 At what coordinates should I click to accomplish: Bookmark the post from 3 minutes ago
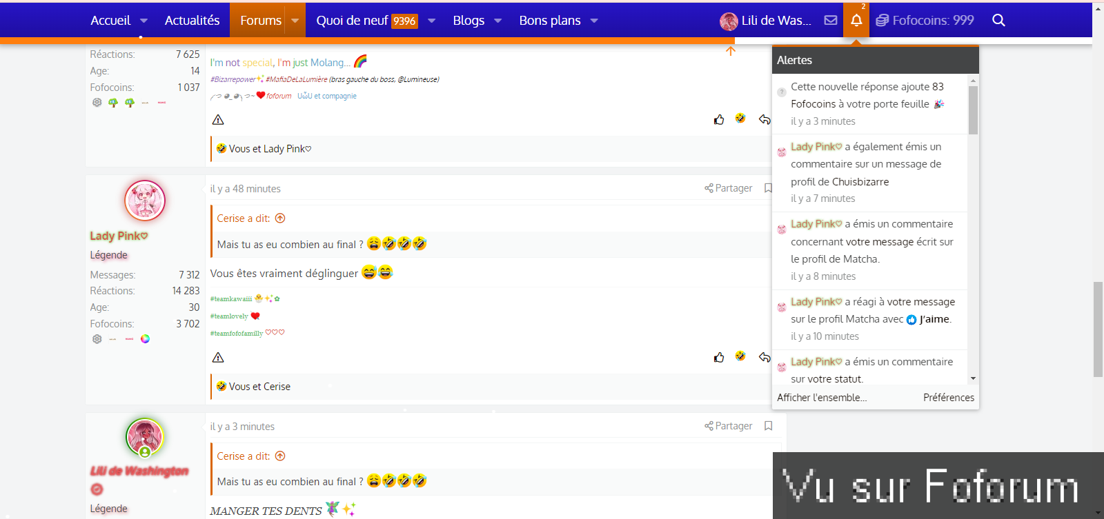[x=768, y=426]
